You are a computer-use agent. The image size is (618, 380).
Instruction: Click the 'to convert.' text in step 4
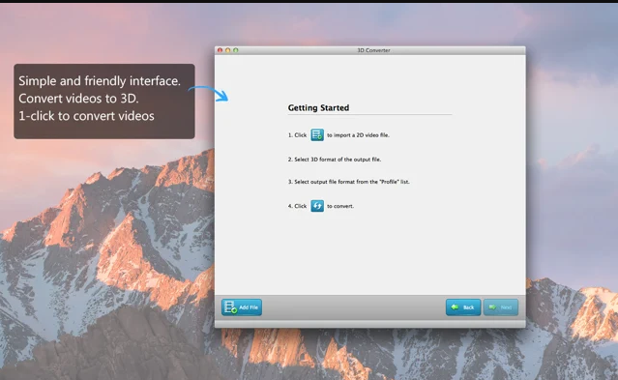340,206
